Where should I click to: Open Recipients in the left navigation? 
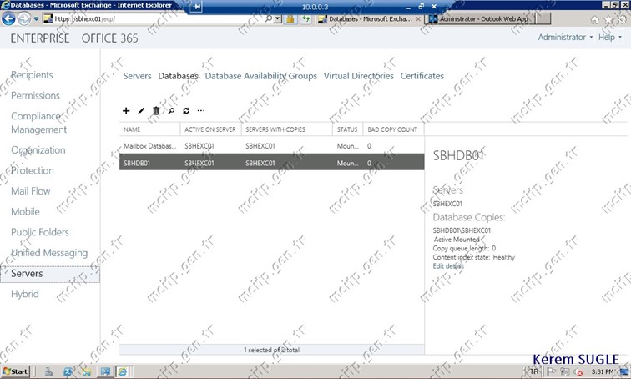[x=32, y=75]
